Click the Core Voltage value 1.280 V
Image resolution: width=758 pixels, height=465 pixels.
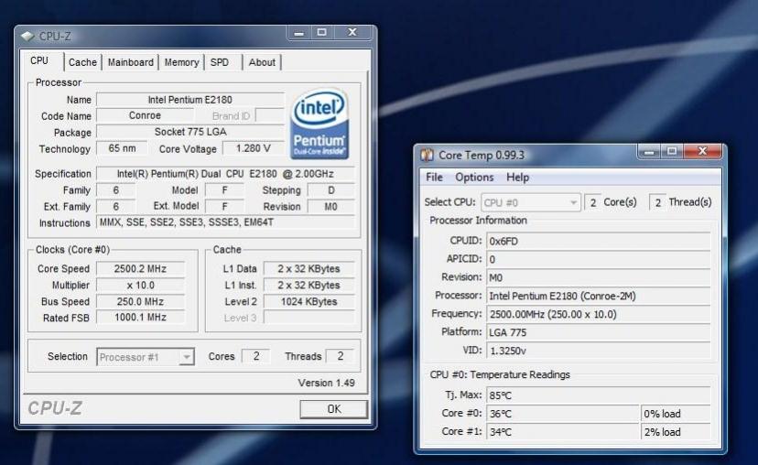pos(253,148)
